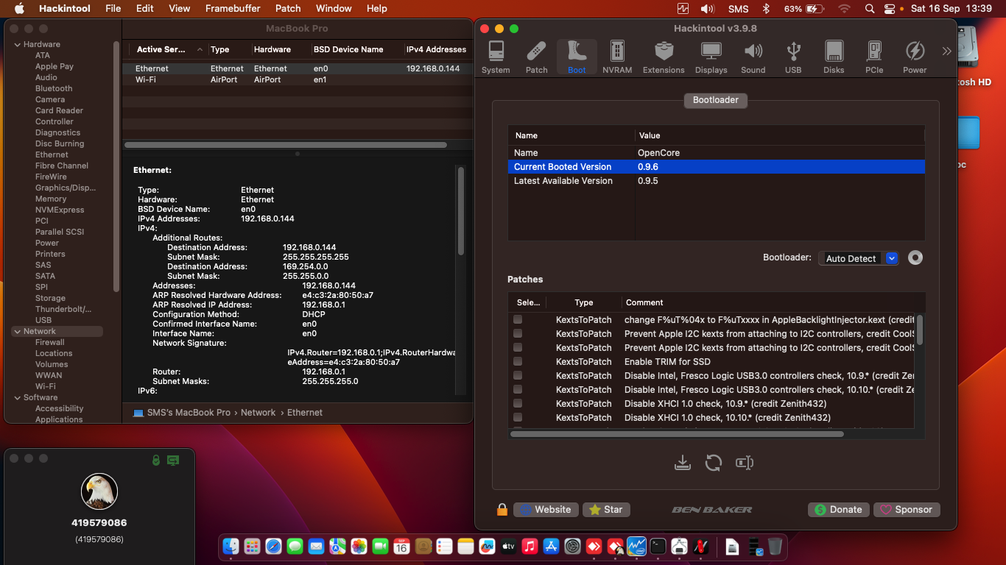Click the Patches table horizontal scrollbar
This screenshot has height=565, width=1006.
677,434
